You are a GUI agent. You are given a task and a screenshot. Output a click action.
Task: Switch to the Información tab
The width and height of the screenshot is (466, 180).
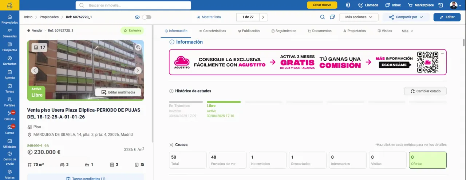point(176,31)
